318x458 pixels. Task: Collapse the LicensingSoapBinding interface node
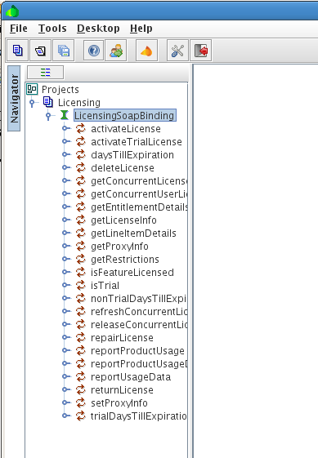(x=48, y=116)
